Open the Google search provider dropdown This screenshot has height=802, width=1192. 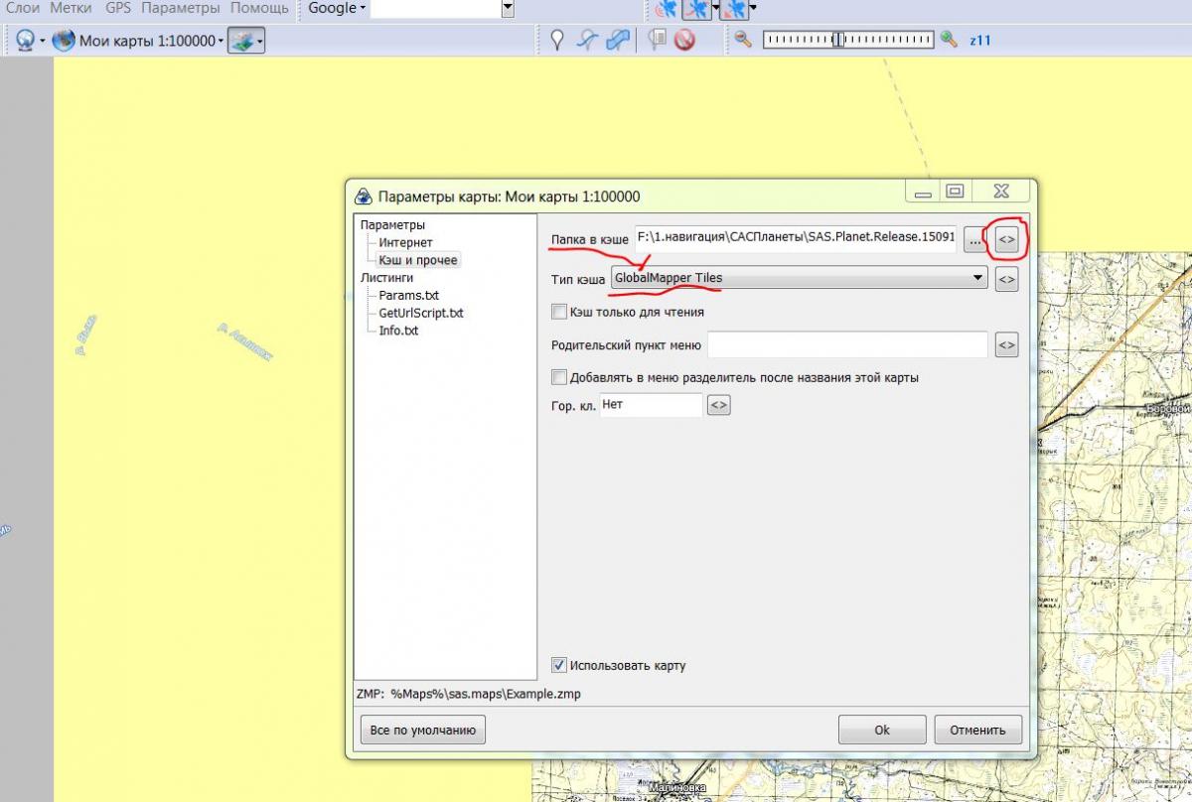tap(337, 8)
